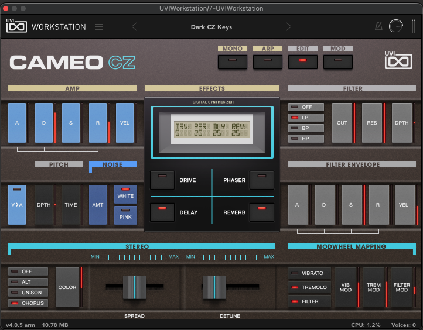This screenshot has height=330, width=423.
Task: Click the Voices: 0 status text
Action: point(404,325)
